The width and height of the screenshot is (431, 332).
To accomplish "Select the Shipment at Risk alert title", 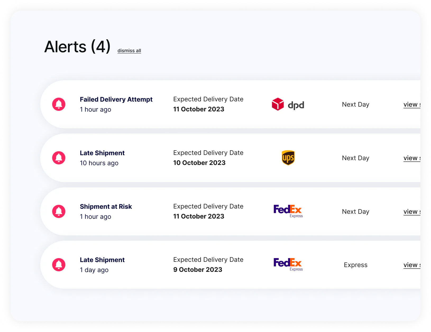I will [106, 206].
